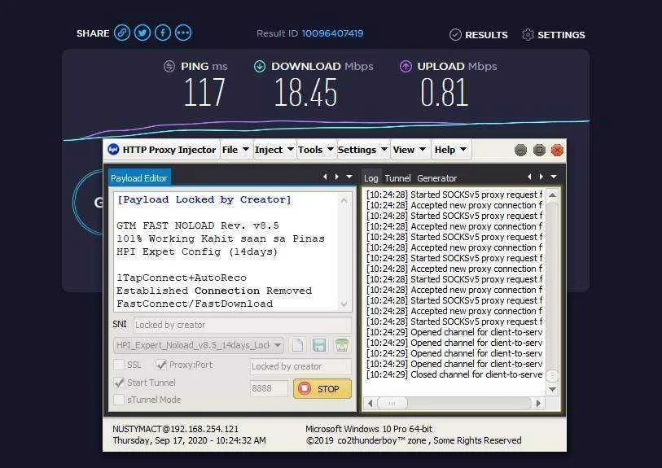Image resolution: width=662 pixels, height=468 pixels.
Task: Toggle the Start Tunnel checkbox
Action: click(119, 383)
